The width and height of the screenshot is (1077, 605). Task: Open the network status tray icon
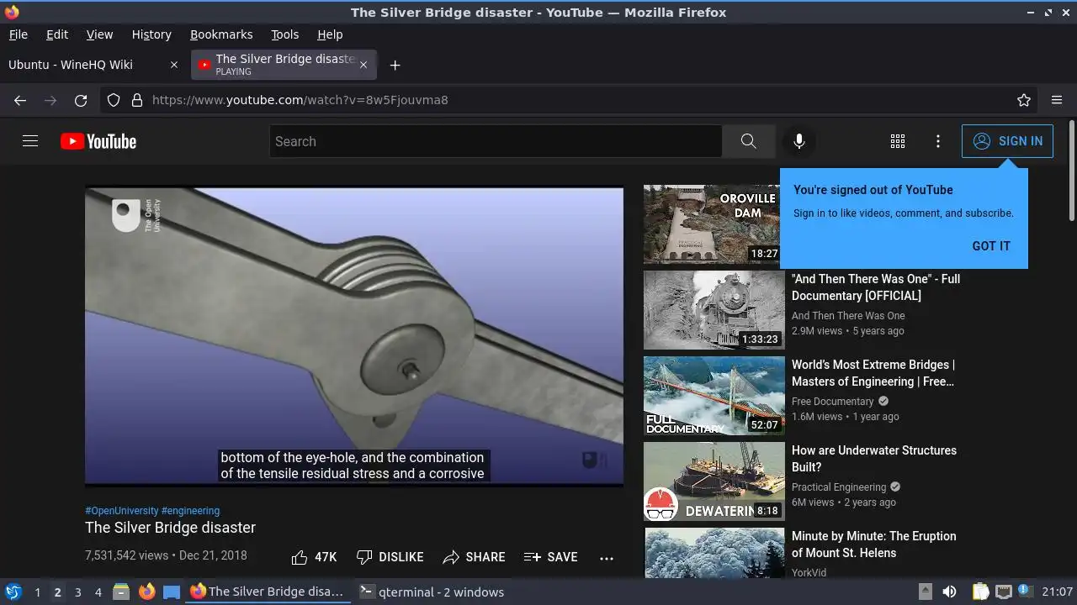pos(1003,592)
